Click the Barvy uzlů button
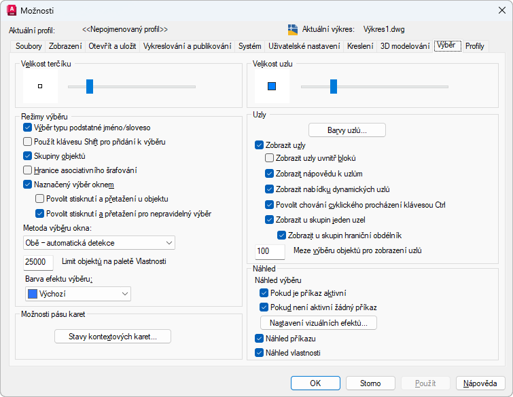The width and height of the screenshot is (513, 397). point(347,130)
